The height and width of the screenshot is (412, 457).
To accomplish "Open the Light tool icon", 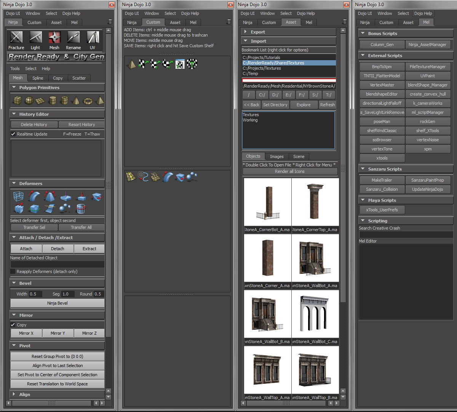I will pyautogui.click(x=35, y=37).
